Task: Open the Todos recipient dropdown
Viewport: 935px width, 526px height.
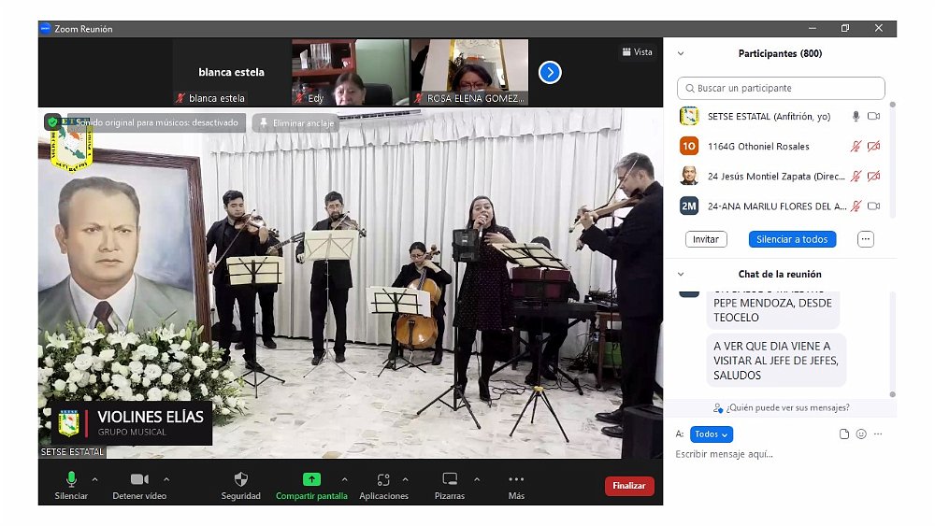Action: pos(712,434)
